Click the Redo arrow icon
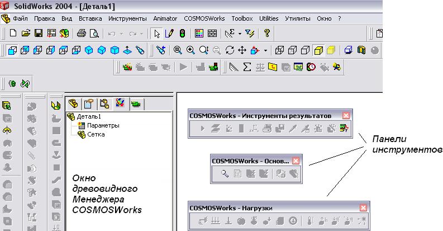 133,34
